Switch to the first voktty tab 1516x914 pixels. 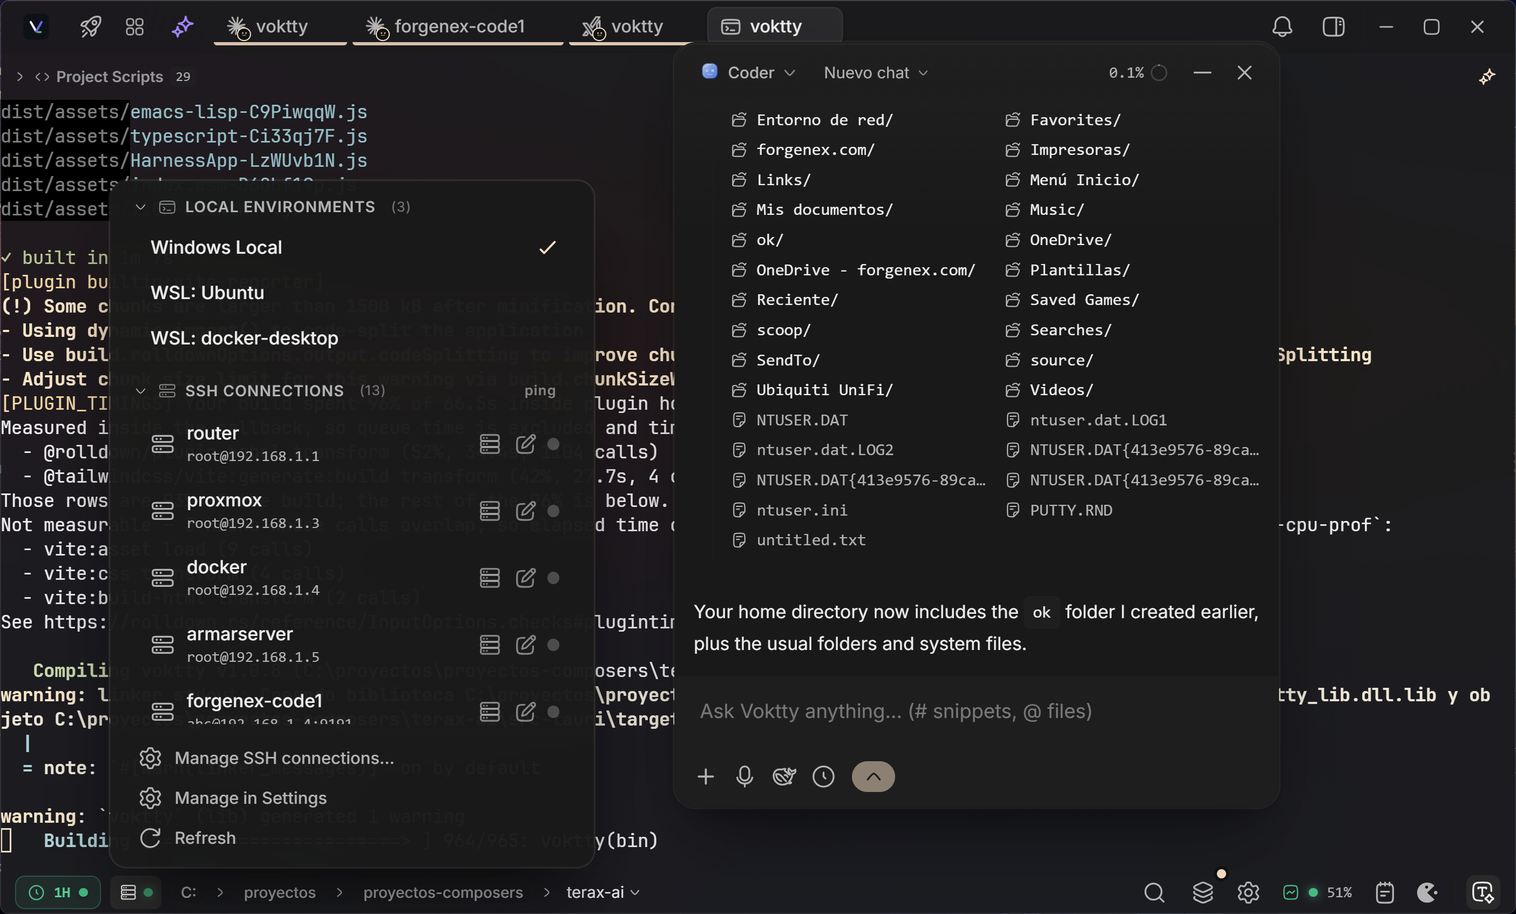281,26
